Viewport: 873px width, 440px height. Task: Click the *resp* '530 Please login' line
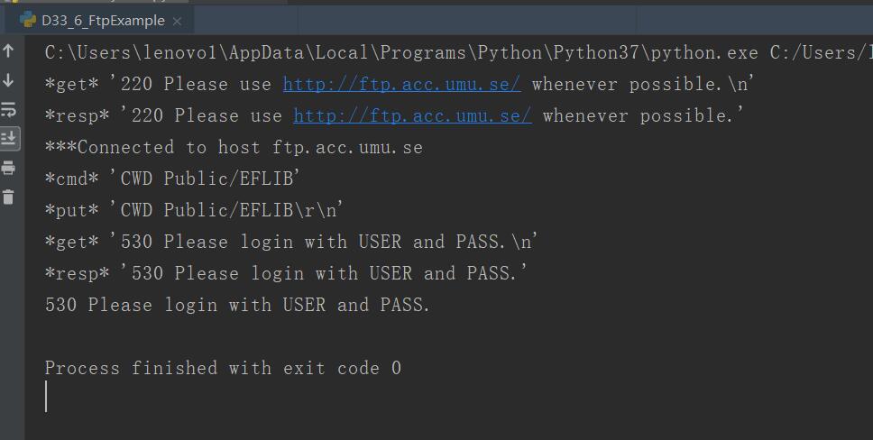coord(286,273)
